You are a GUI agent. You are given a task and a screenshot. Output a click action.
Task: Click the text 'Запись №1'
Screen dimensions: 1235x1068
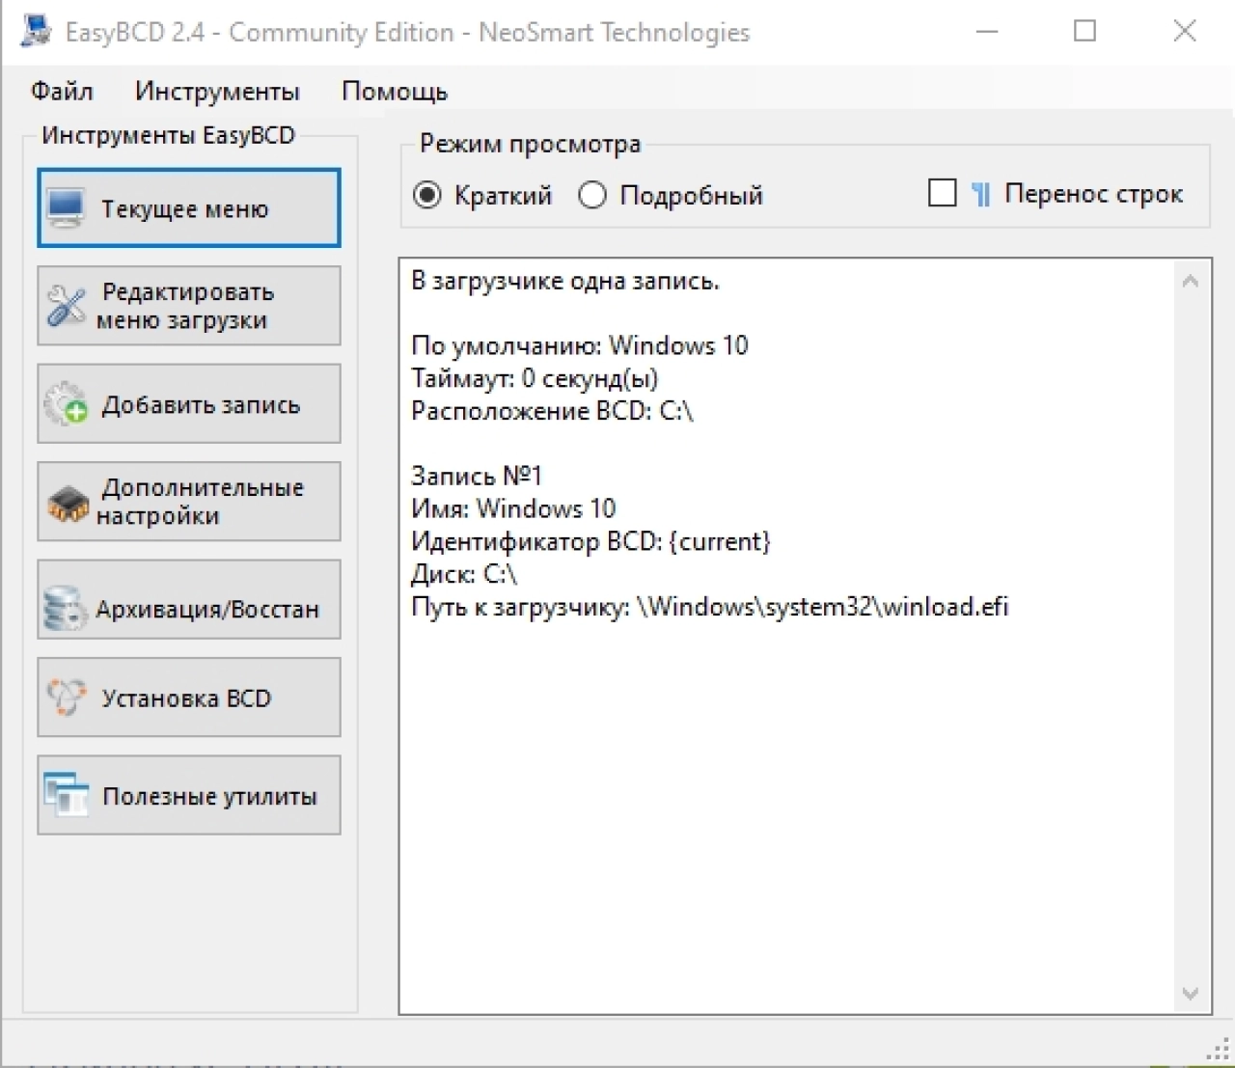477,477
